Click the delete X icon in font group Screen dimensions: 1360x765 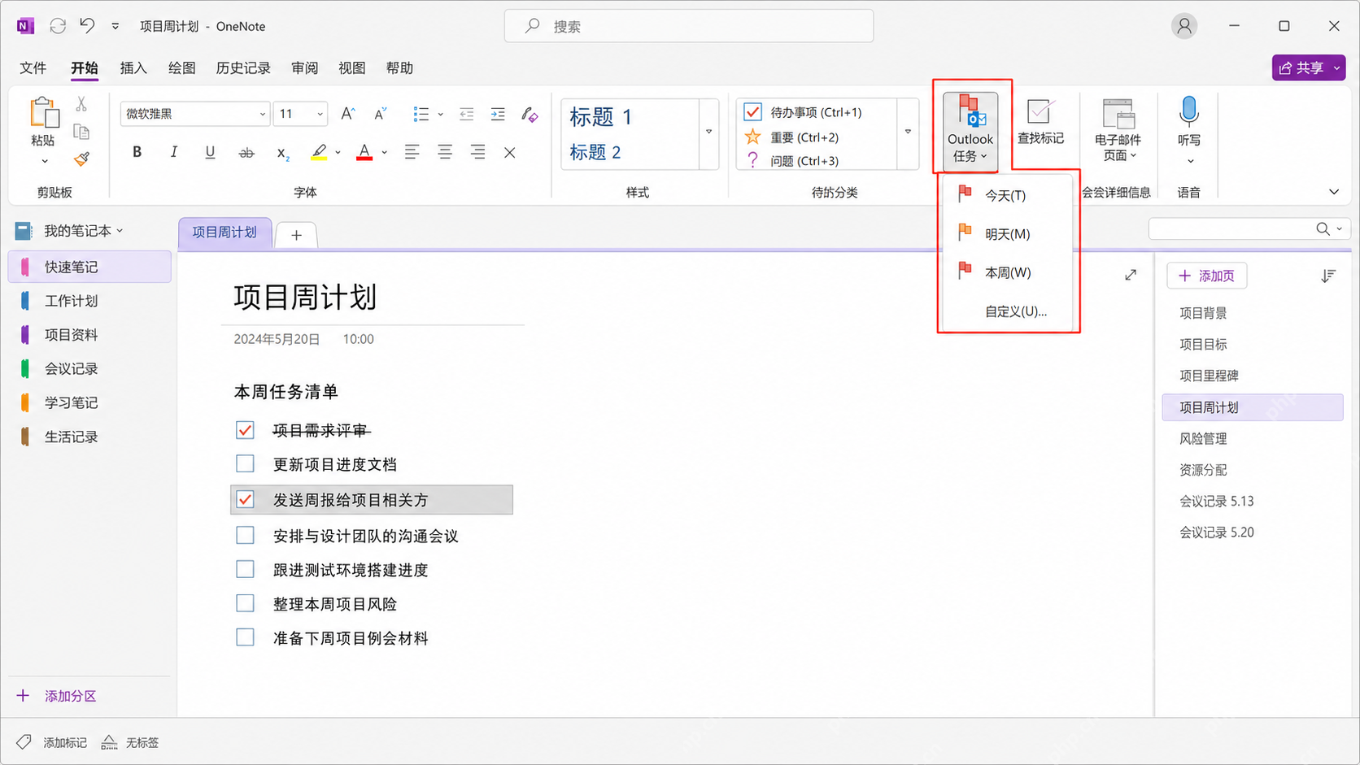pyautogui.click(x=510, y=152)
